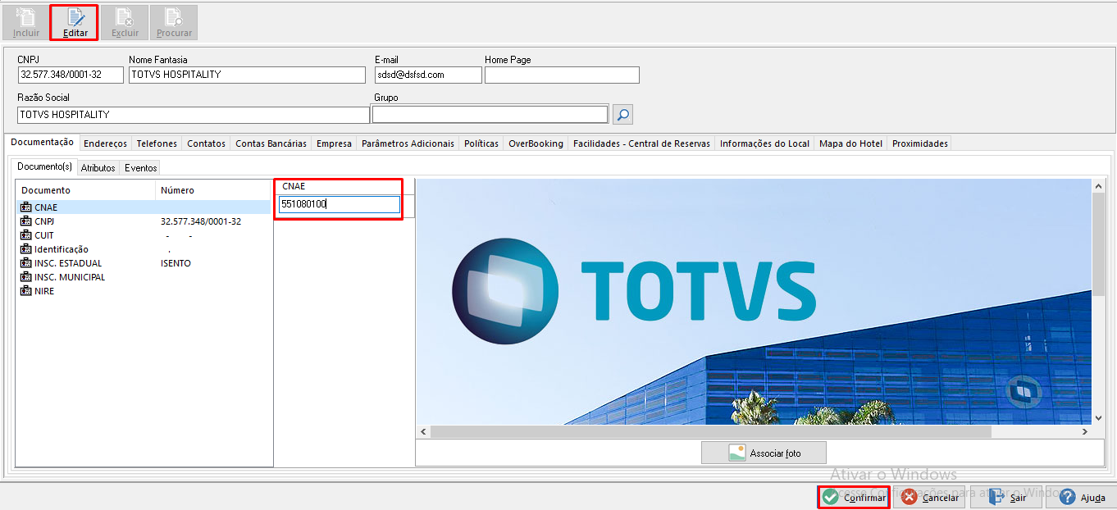This screenshot has width=1117, height=510.
Task: Select the Documento(s) sub-tab
Action: 46,166
